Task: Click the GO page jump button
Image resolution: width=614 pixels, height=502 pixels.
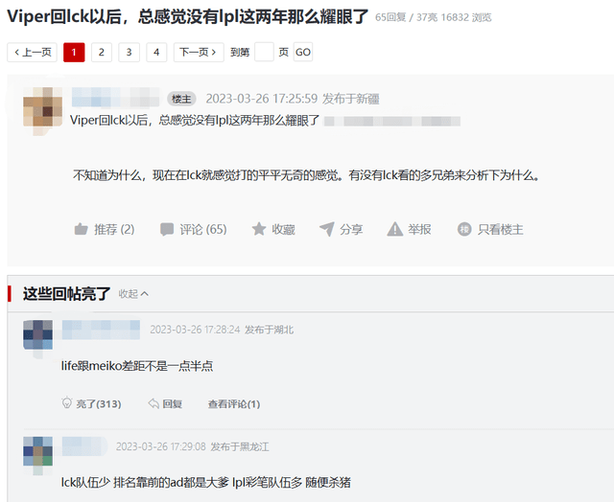Action: pyautogui.click(x=303, y=52)
